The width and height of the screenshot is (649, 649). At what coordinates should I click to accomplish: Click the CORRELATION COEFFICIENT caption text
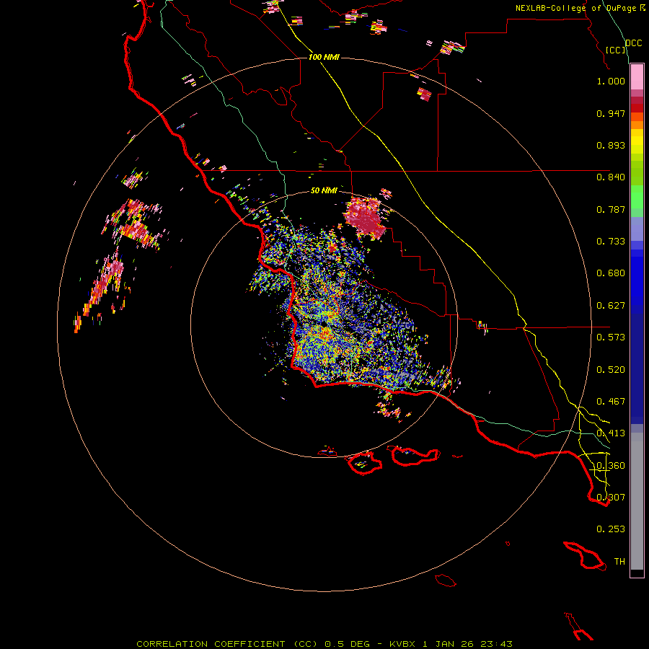coord(211,644)
